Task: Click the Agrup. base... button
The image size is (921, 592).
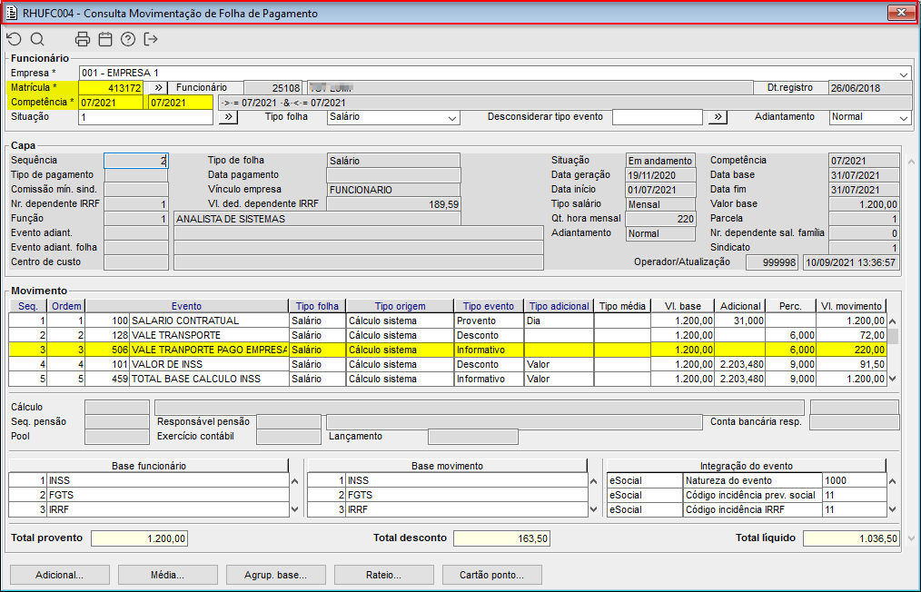Action: click(275, 575)
